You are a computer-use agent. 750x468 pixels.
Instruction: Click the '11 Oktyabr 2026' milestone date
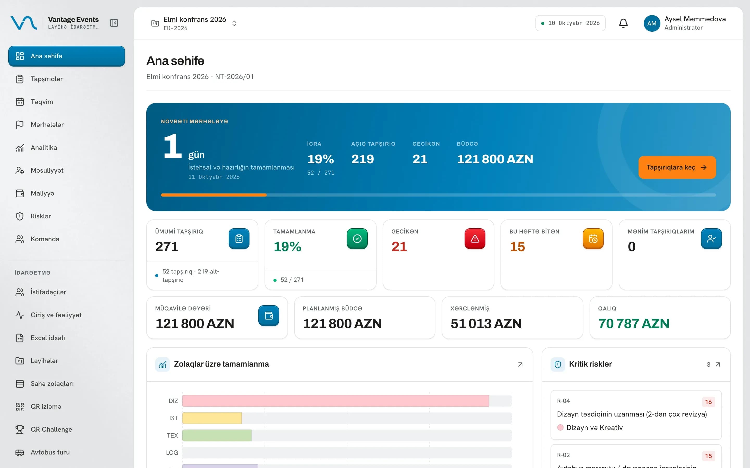(x=214, y=177)
